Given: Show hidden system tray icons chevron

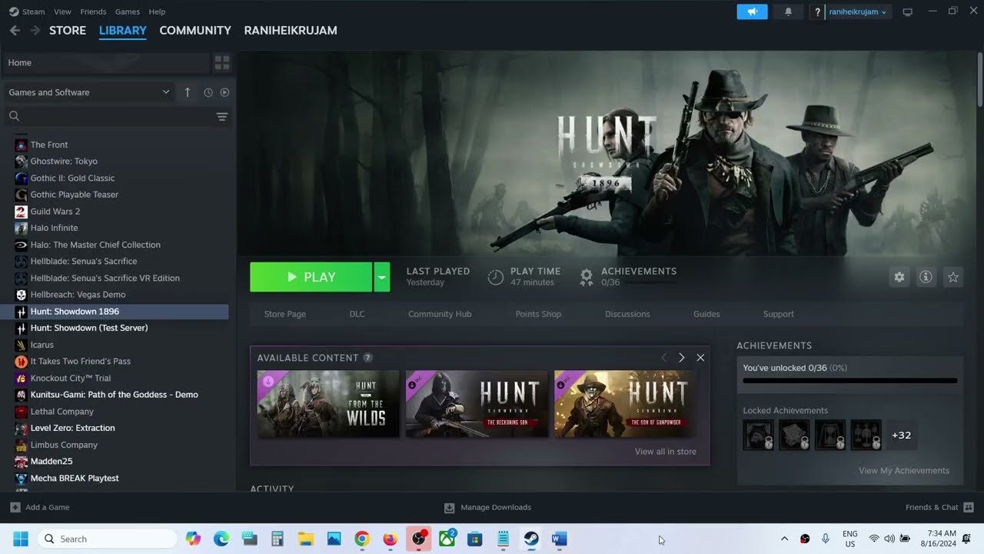Looking at the screenshot, I should click(x=784, y=539).
